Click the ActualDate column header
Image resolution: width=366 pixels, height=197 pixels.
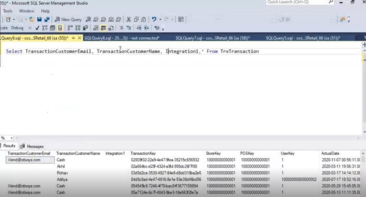pos(330,153)
